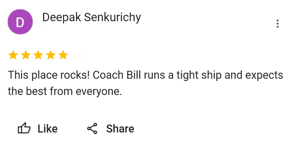Select the third yellow rating star
Image resolution: width=295 pixels, height=148 pixels.
click(x=38, y=55)
